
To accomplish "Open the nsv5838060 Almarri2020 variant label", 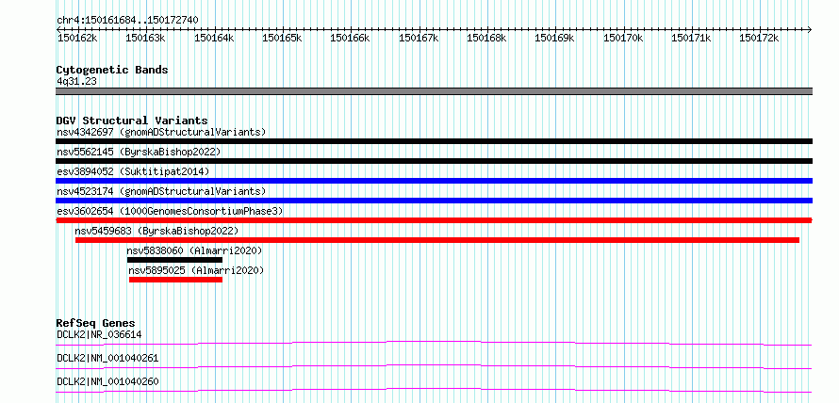I will point(195,250).
